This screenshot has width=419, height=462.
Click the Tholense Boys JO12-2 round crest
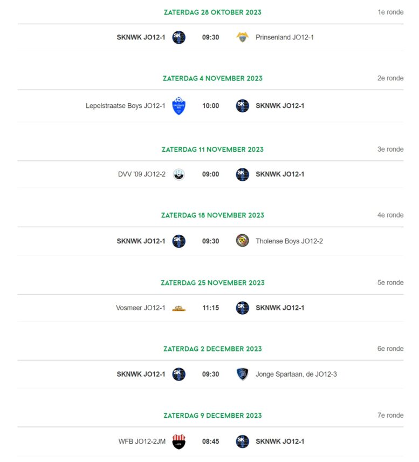tap(242, 240)
